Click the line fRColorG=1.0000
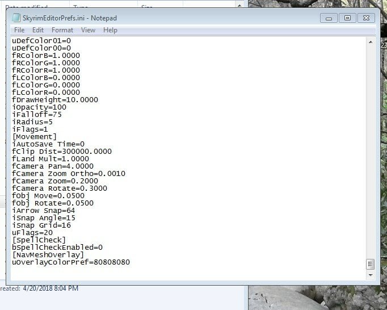 (x=46, y=63)
